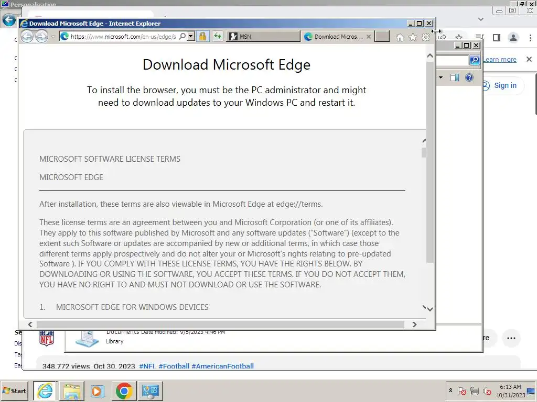Show hidden system tray icons
Screen dimensions: 537x402
tap(450, 390)
